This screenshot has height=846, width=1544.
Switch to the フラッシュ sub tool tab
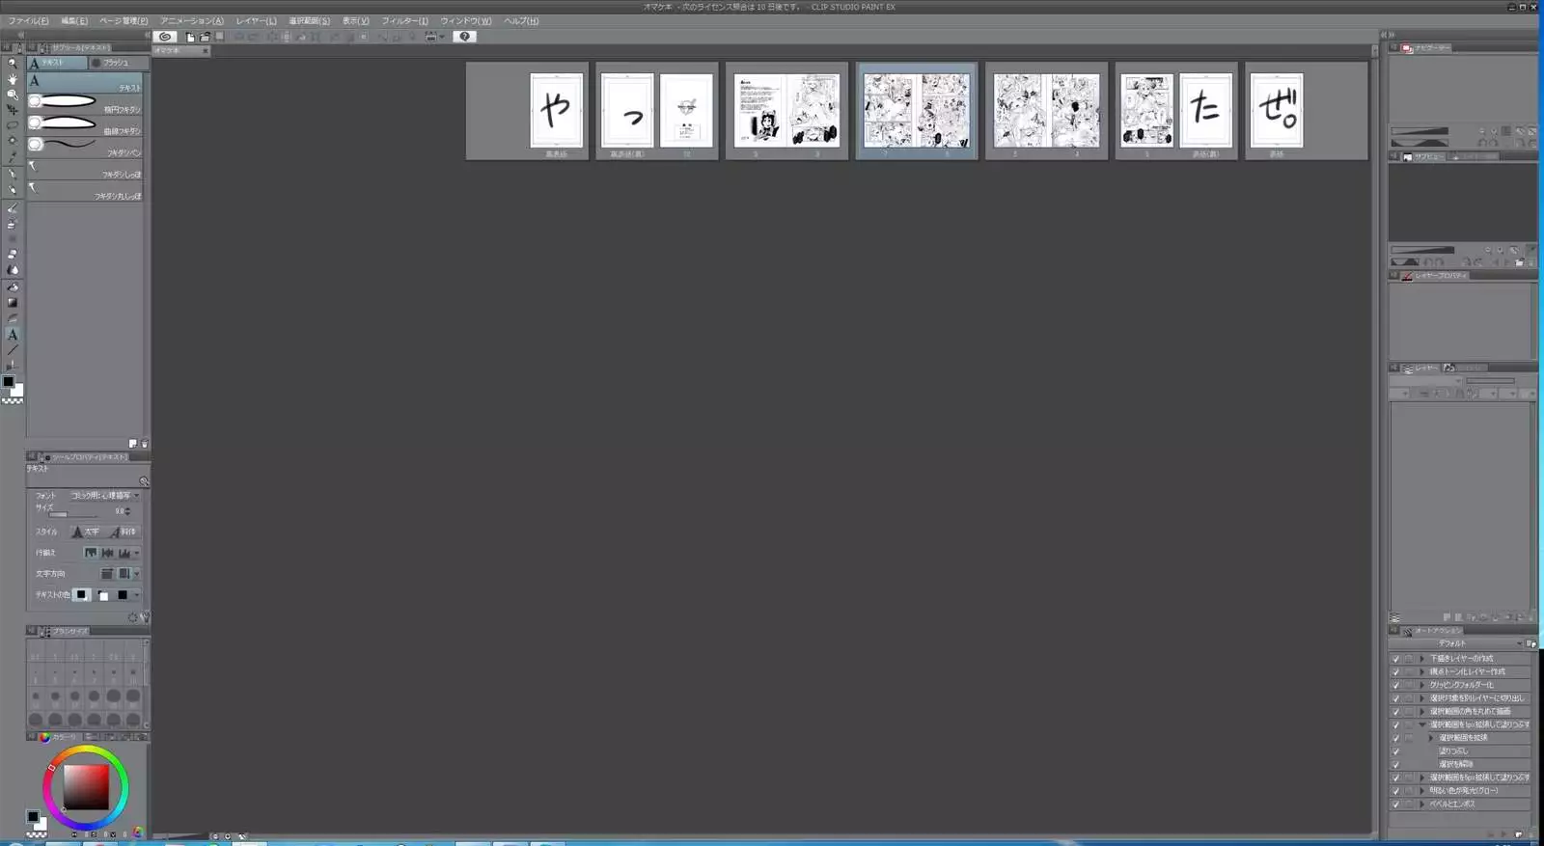point(116,63)
